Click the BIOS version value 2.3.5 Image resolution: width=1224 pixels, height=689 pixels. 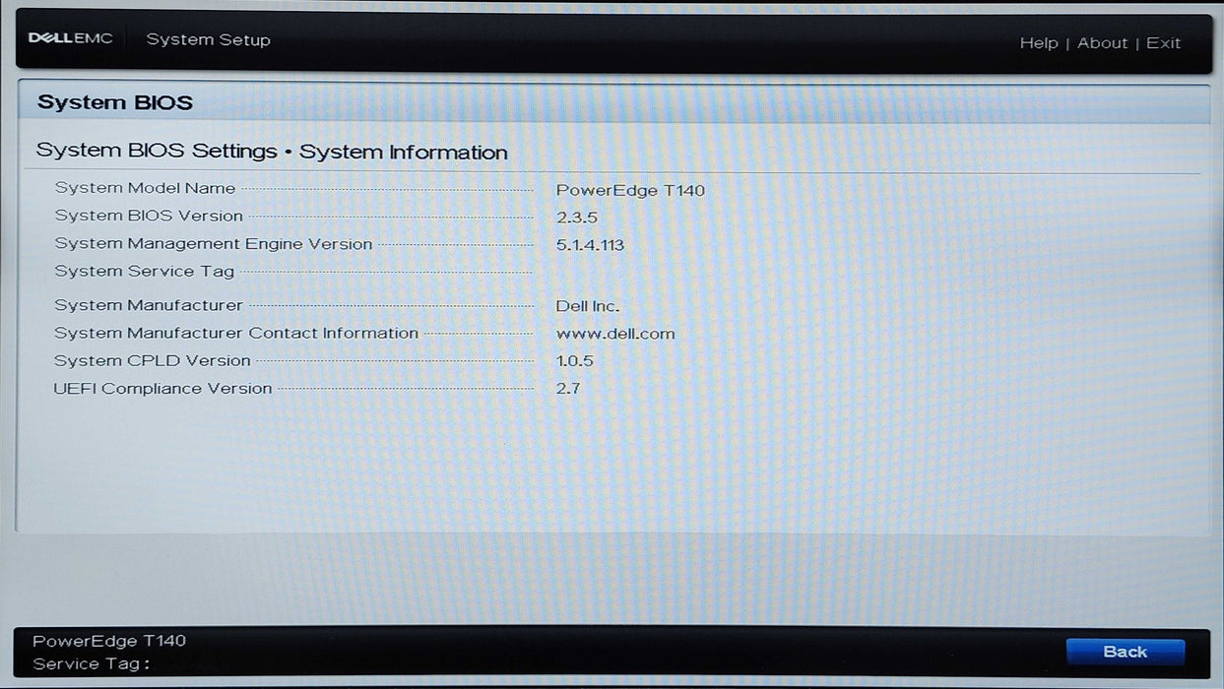577,218
